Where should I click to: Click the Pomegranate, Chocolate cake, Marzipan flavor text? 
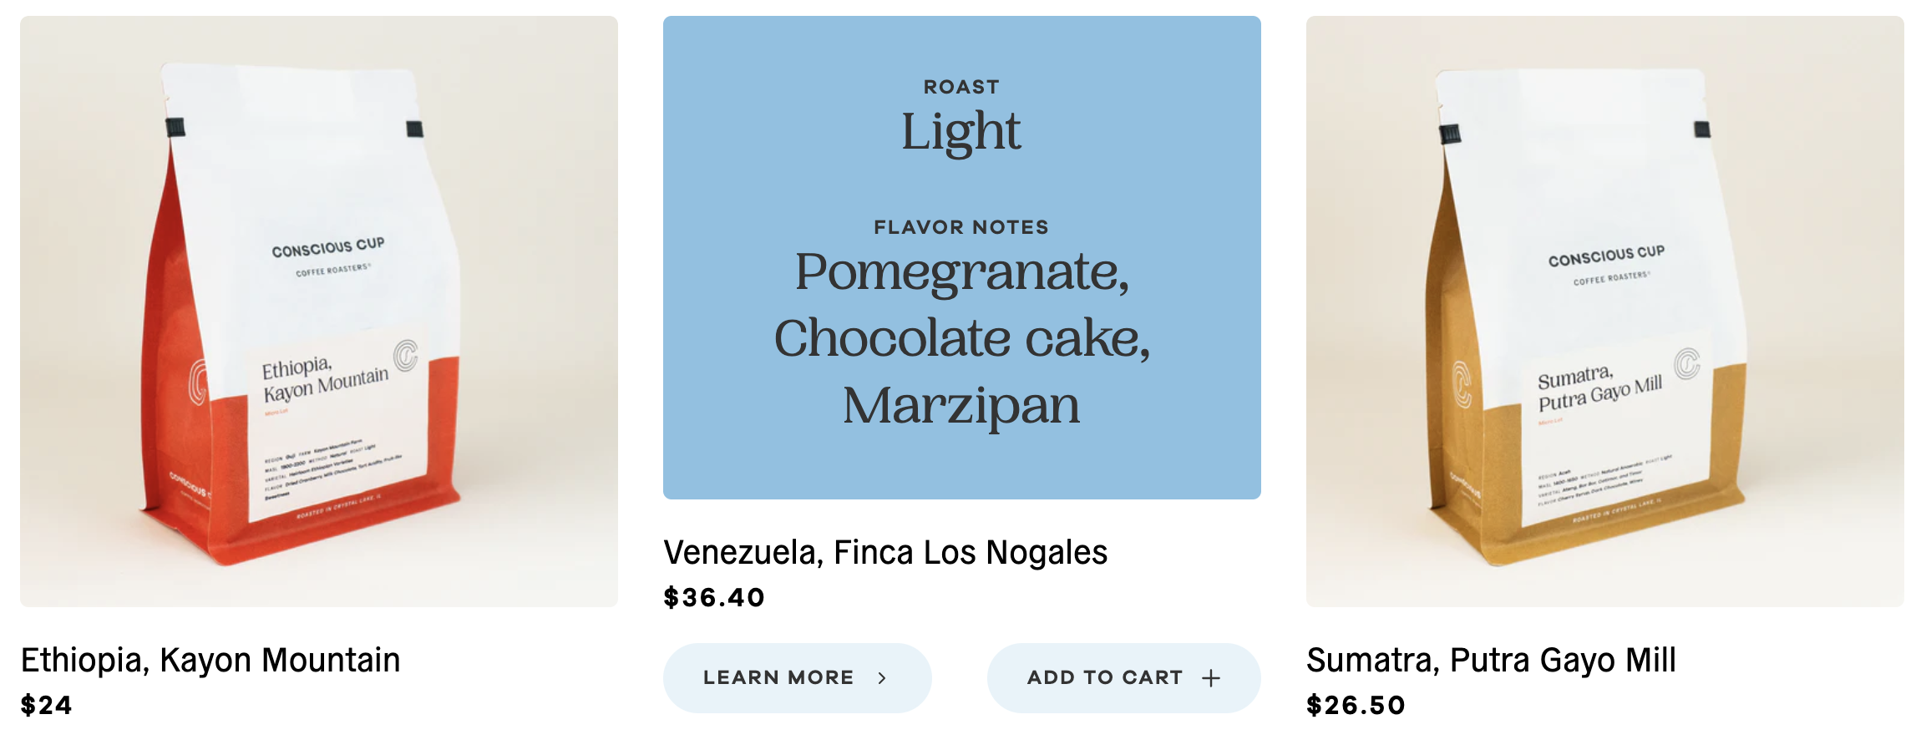pyautogui.click(x=961, y=338)
